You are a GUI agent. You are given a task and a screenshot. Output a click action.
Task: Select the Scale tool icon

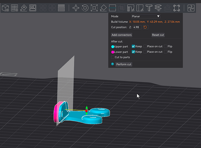pos(94,8)
